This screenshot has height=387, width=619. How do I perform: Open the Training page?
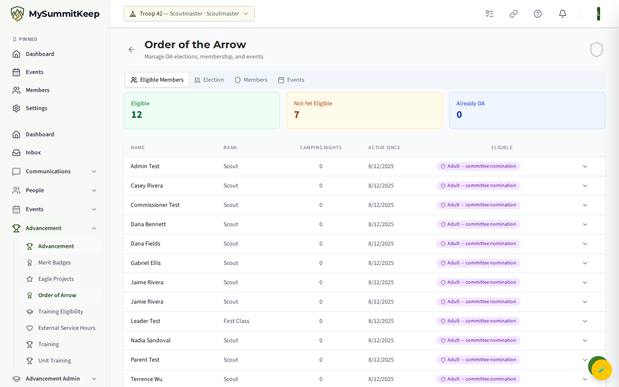coord(62,344)
